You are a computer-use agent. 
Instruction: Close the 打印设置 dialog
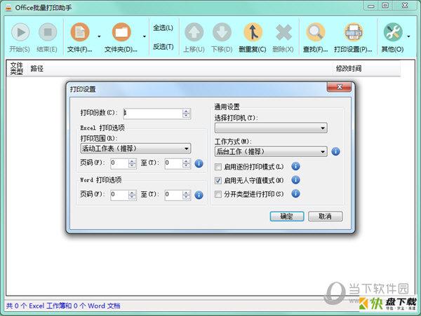pos(339,87)
